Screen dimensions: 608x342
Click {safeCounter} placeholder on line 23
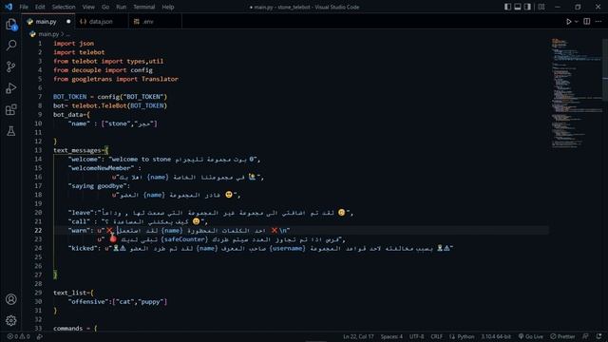point(184,239)
